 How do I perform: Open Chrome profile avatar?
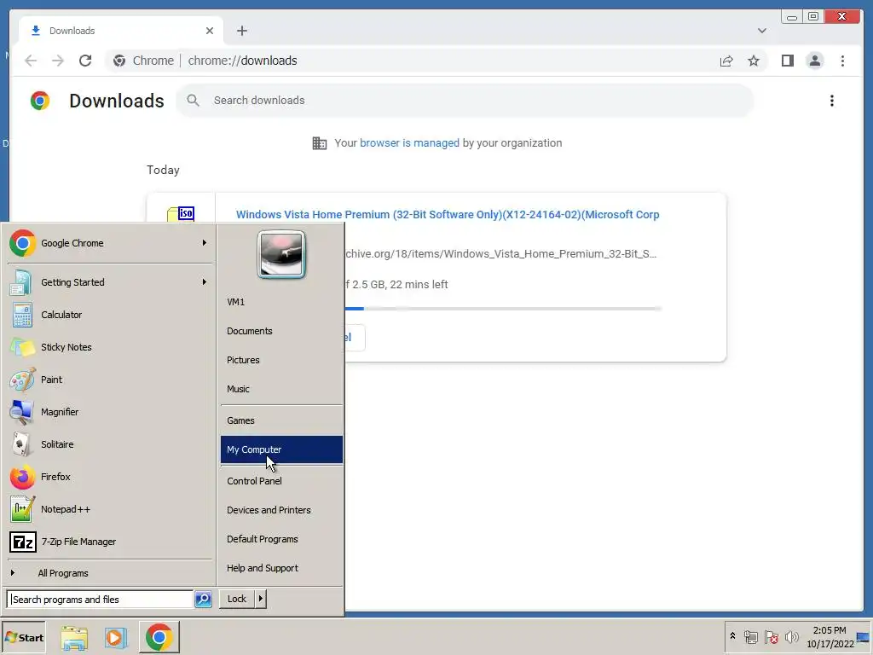click(814, 61)
